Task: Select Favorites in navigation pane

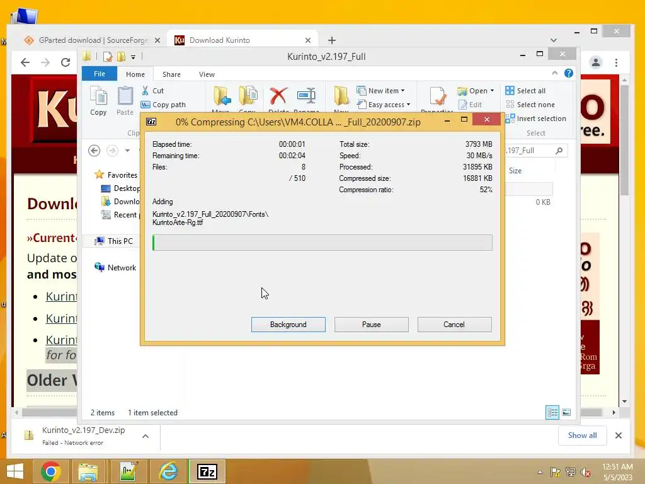Action: coord(116,175)
